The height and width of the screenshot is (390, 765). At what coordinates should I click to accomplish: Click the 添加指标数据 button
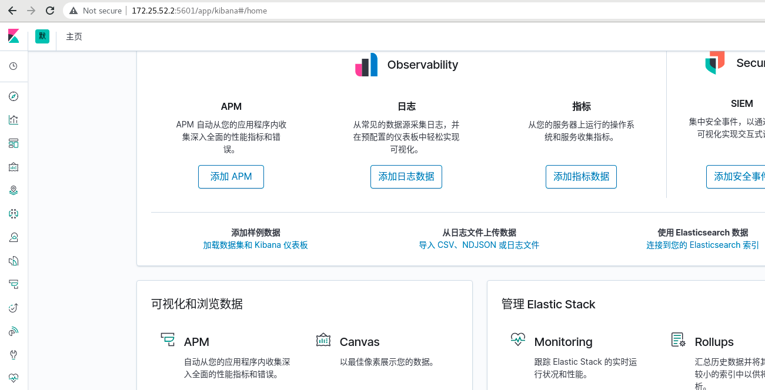tap(581, 177)
